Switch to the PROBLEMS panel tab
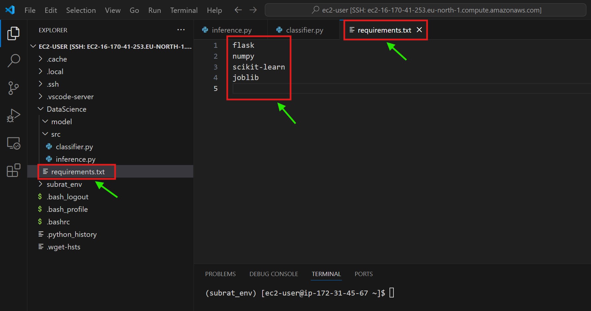Screen dimensions: 591x311 tap(220, 274)
